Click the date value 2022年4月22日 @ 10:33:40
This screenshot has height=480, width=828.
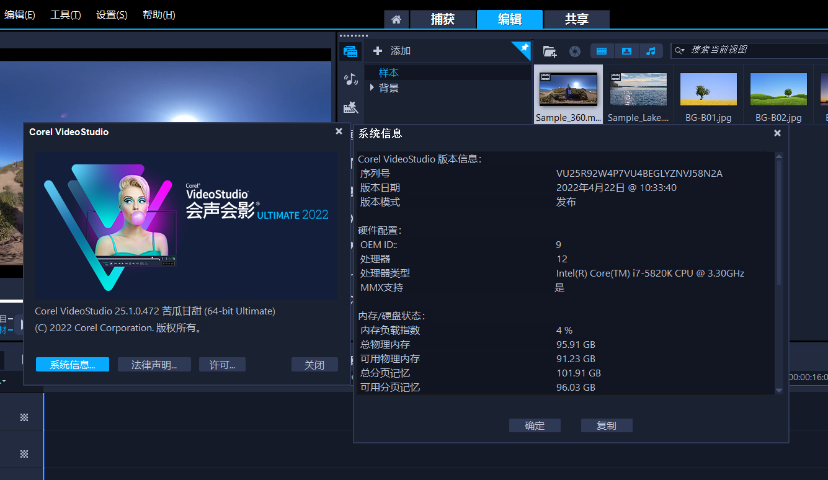click(617, 188)
